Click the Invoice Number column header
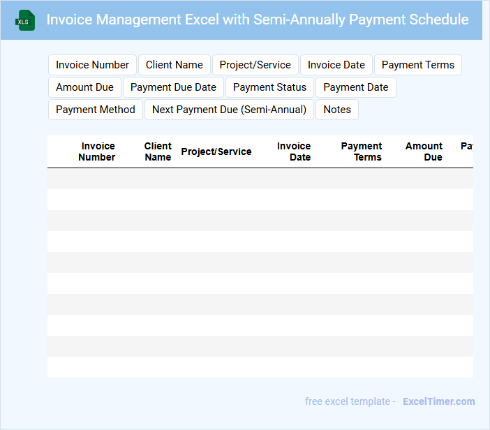The image size is (490, 430). (x=97, y=151)
